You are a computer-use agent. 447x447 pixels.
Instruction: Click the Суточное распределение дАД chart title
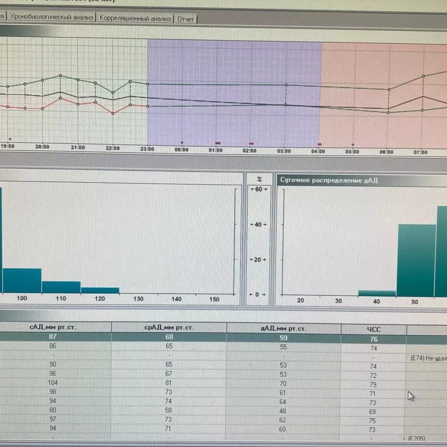[x=328, y=180]
